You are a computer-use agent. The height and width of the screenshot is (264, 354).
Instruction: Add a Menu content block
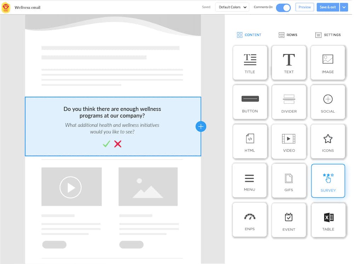coord(250,180)
